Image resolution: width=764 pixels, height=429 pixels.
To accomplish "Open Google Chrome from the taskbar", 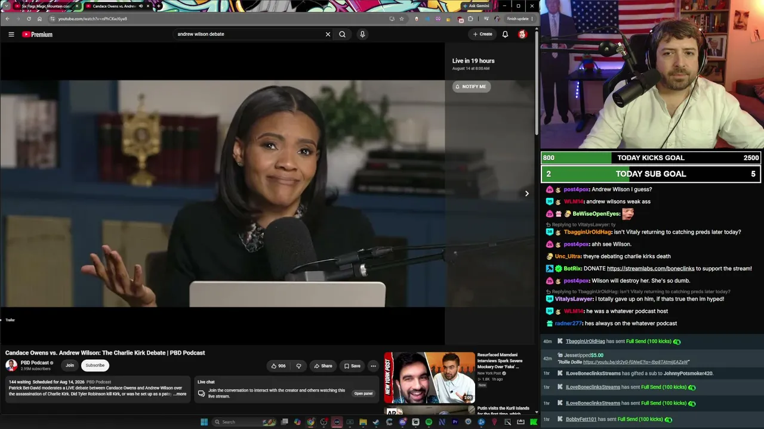I will point(310,422).
